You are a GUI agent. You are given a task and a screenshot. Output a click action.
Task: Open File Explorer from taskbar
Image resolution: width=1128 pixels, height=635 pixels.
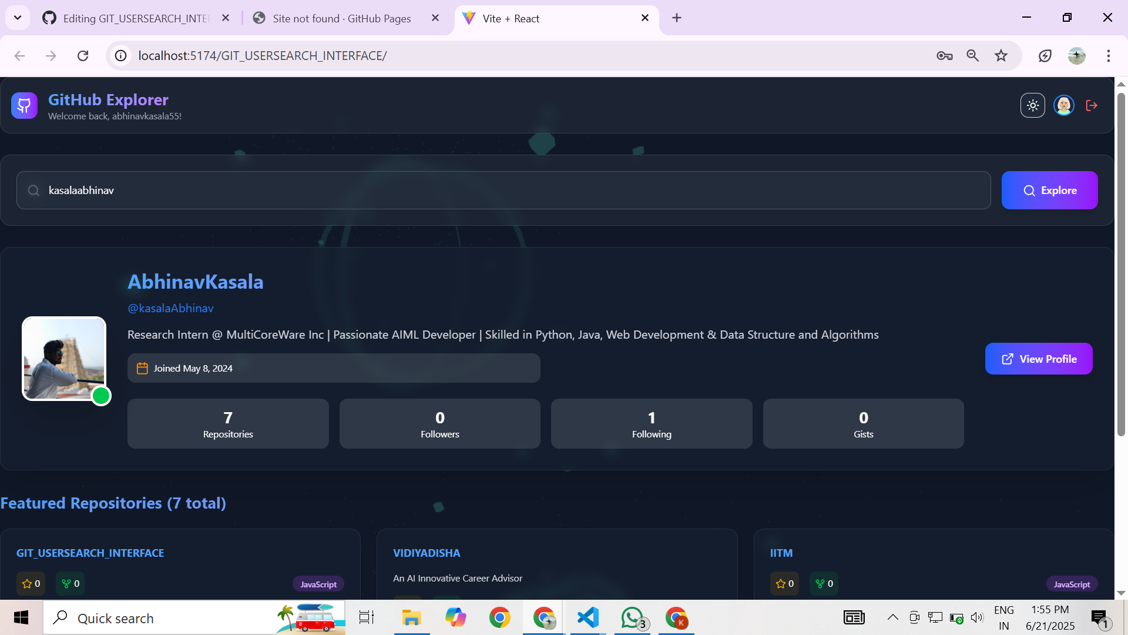(x=412, y=618)
